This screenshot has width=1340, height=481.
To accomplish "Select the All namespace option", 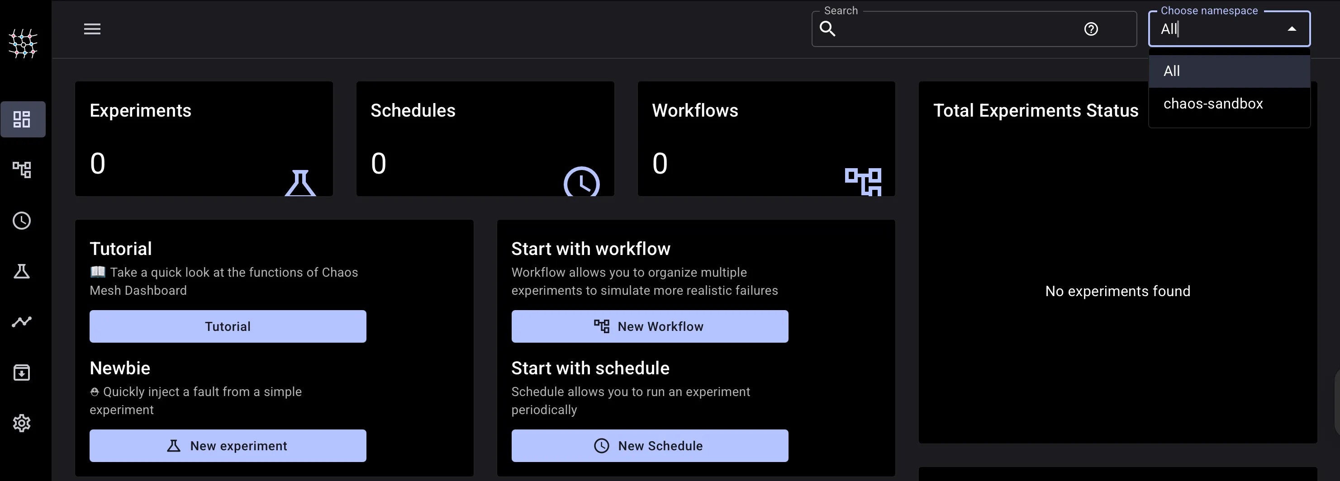I will [1229, 71].
